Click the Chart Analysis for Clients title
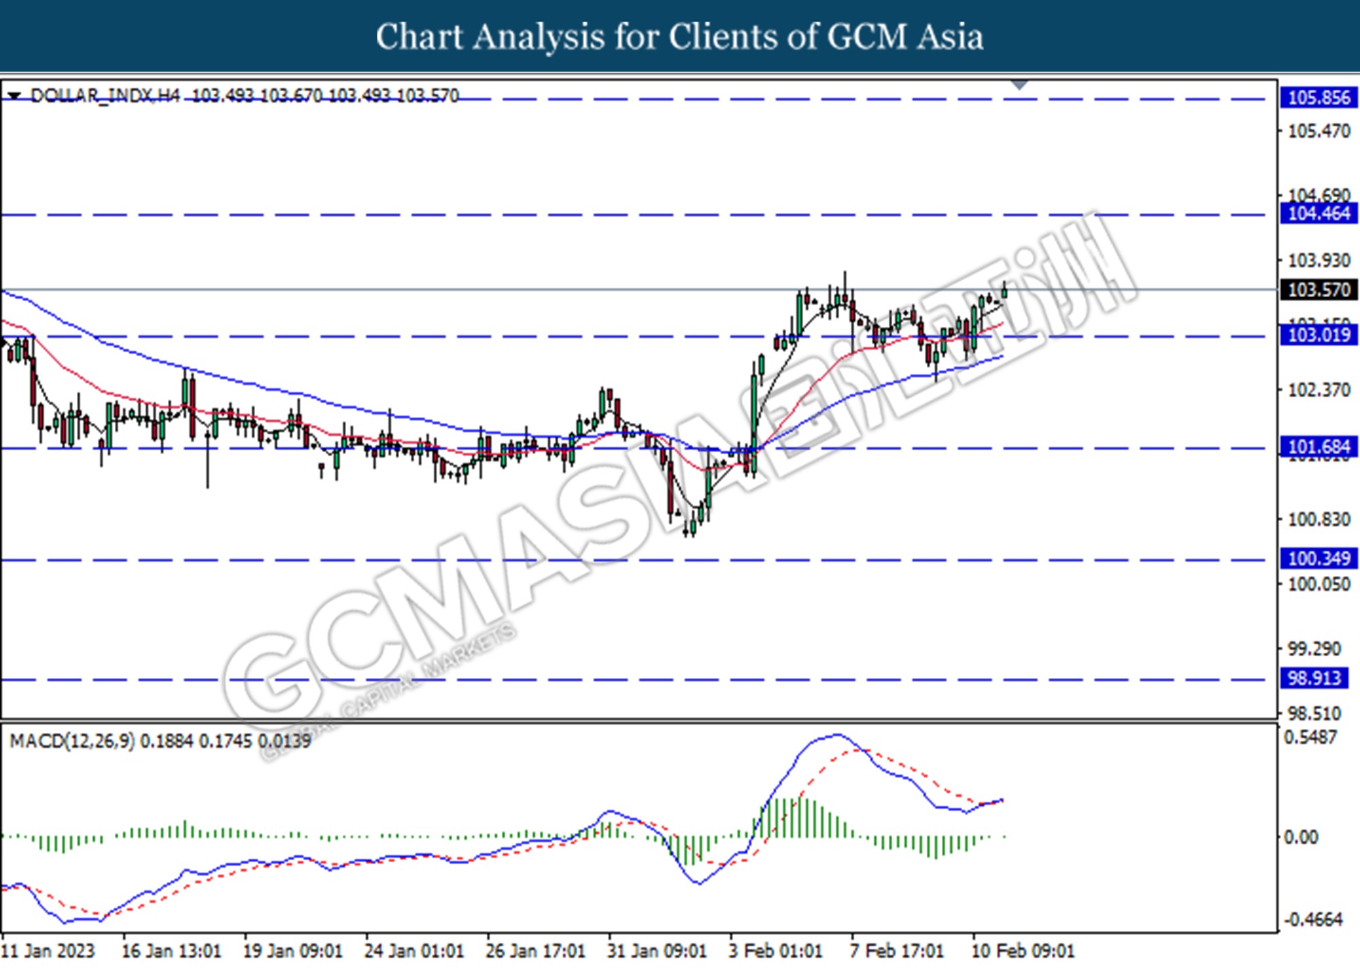 click(680, 36)
